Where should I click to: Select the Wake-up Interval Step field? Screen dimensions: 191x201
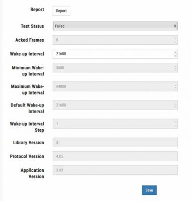pos(115,124)
